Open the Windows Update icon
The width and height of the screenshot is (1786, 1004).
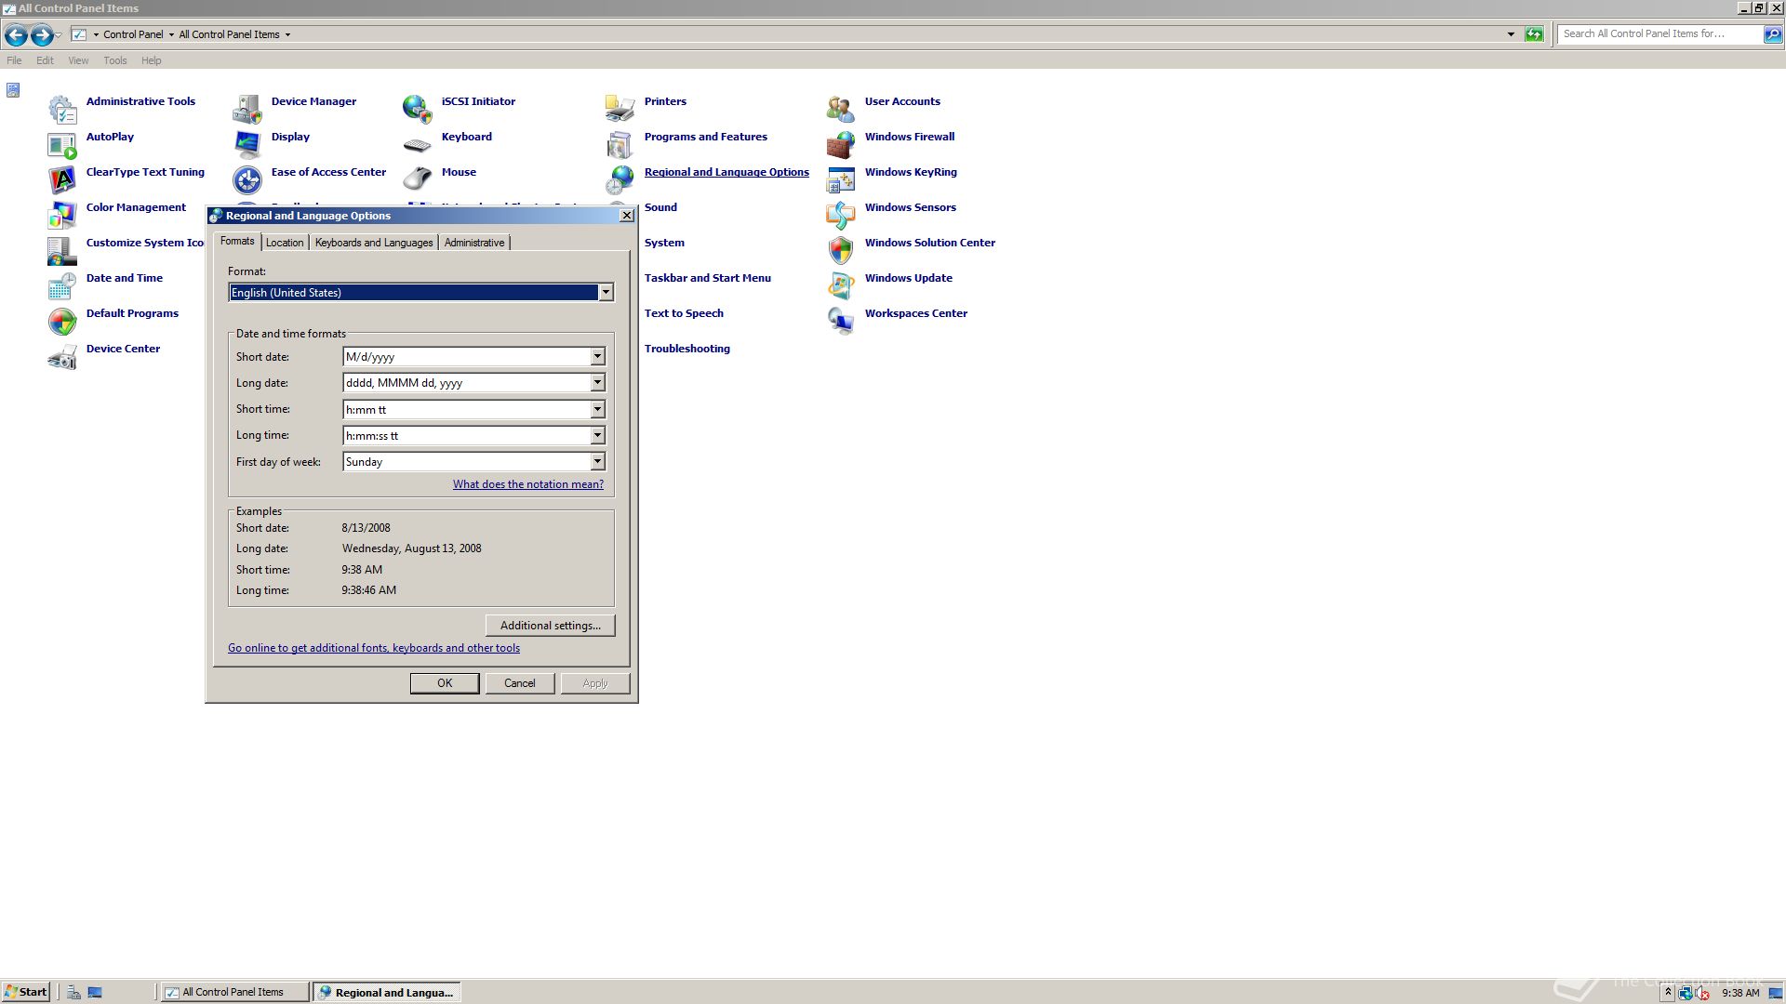(840, 285)
